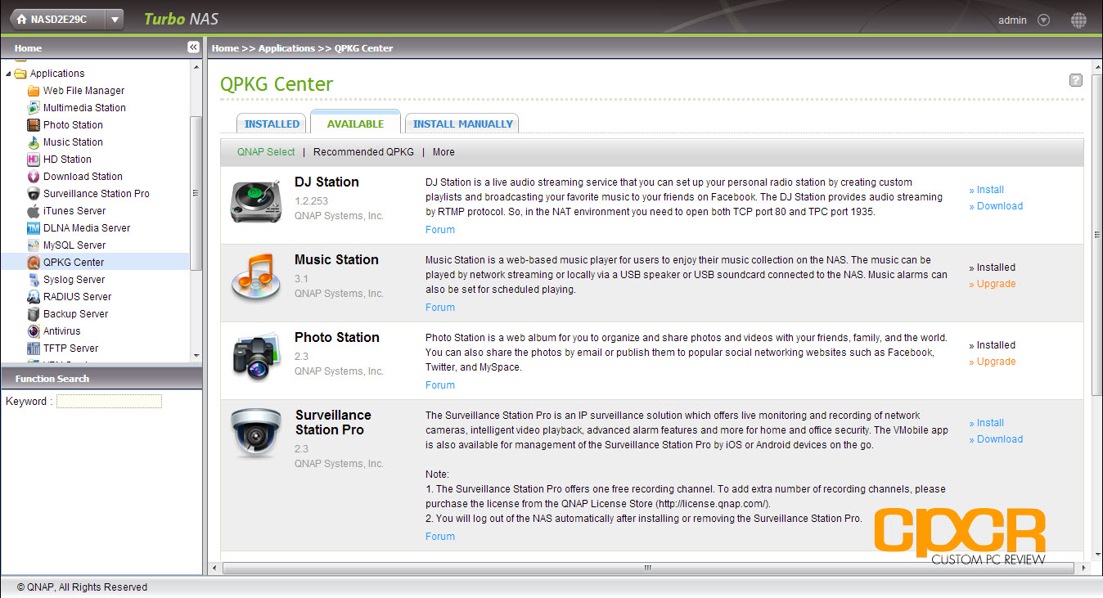Screen dimensions: 1103x598
Task: Click the Music Station note thumbnail
Action: click(256, 277)
